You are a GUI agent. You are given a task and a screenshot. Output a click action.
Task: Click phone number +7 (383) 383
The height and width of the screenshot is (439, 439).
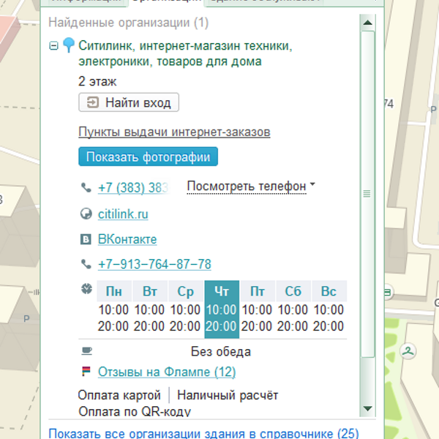(x=133, y=187)
